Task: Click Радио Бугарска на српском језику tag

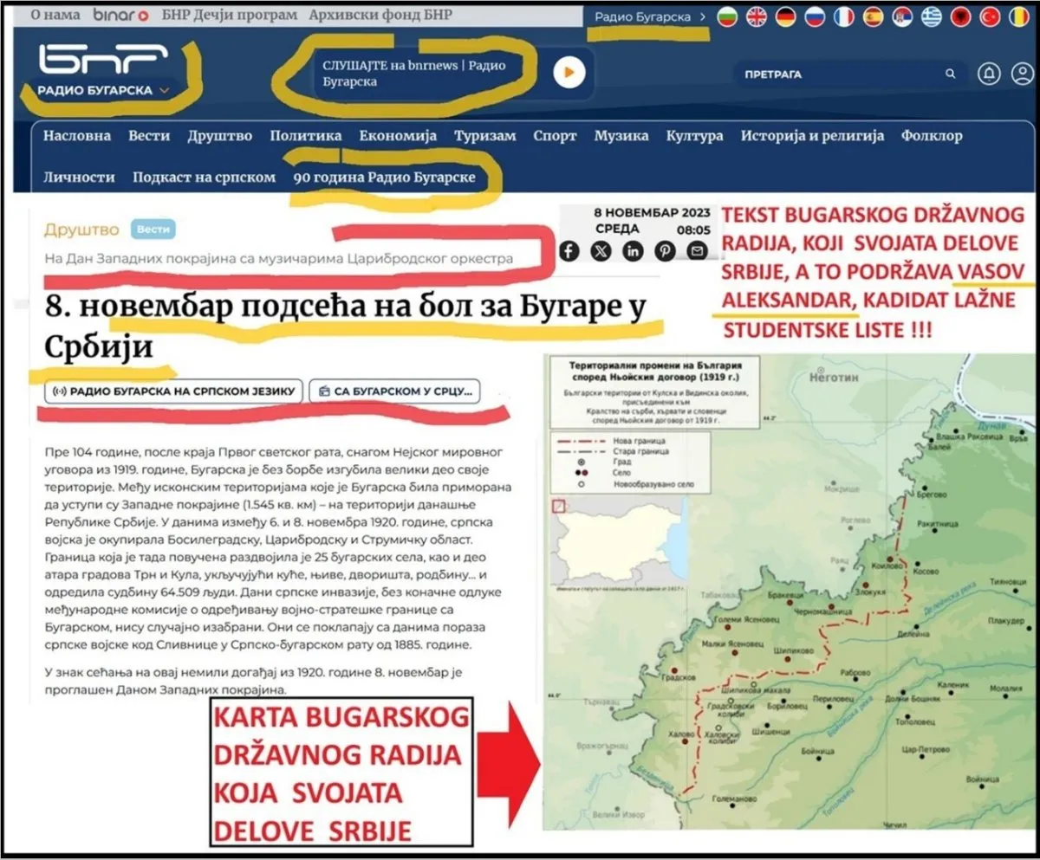Action: (x=174, y=391)
